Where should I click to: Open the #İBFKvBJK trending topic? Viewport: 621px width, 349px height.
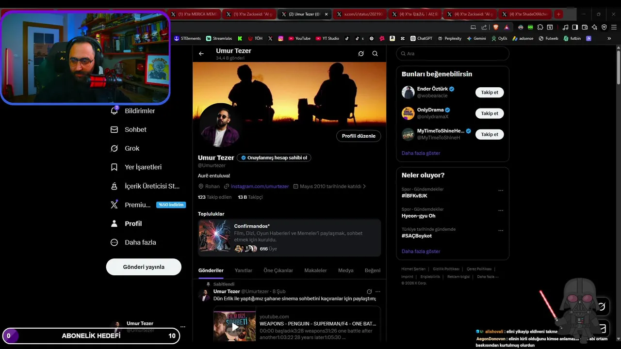[x=414, y=196]
